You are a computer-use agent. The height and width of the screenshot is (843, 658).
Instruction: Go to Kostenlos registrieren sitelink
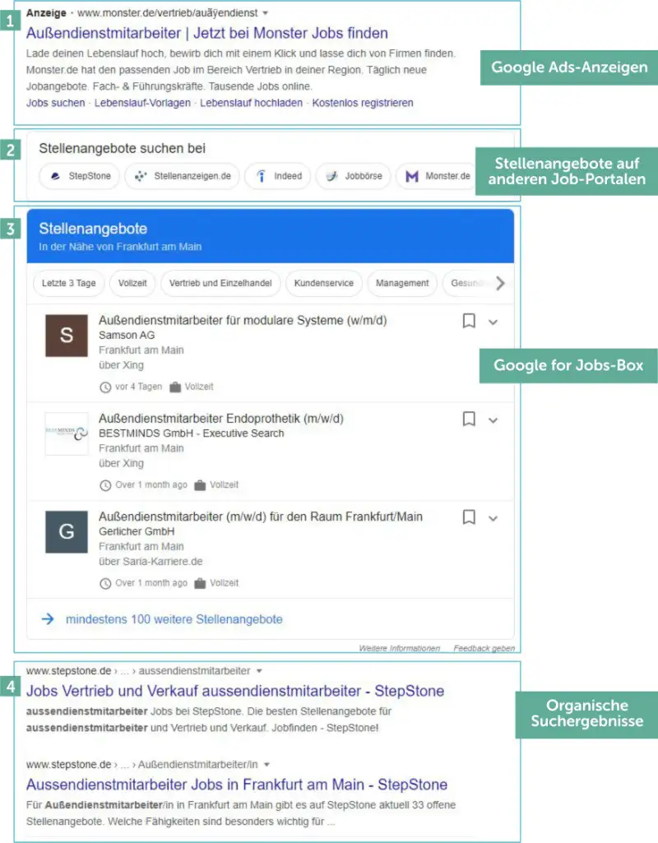pyautogui.click(x=363, y=103)
